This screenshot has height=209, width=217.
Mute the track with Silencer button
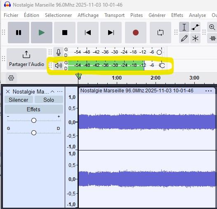coord(19,100)
